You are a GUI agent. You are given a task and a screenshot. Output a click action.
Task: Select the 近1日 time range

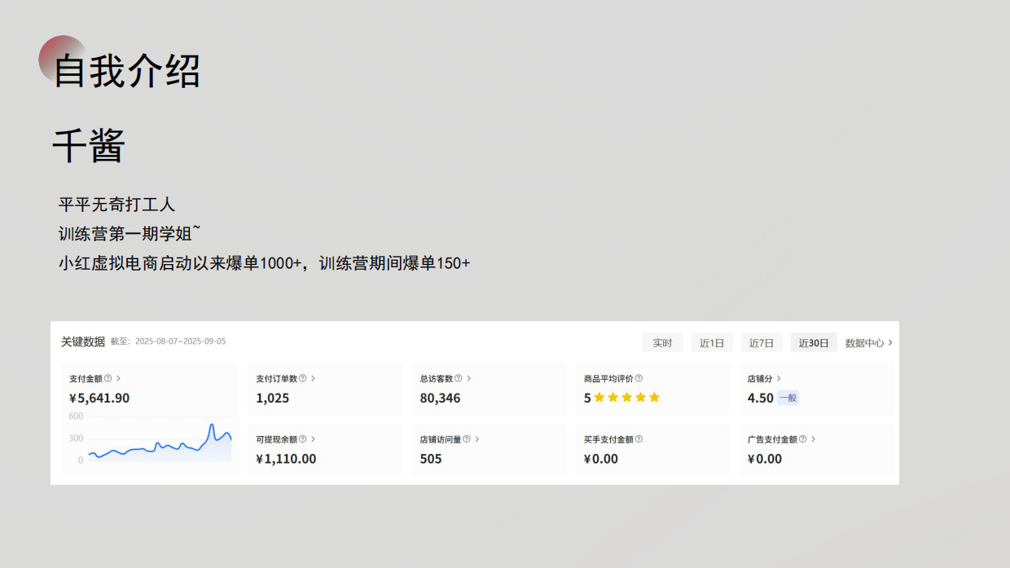712,343
